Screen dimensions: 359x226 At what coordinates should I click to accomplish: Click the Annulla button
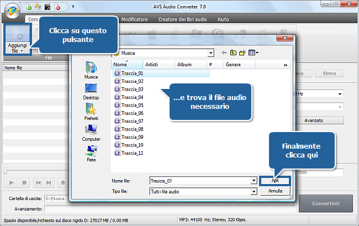tap(275, 191)
